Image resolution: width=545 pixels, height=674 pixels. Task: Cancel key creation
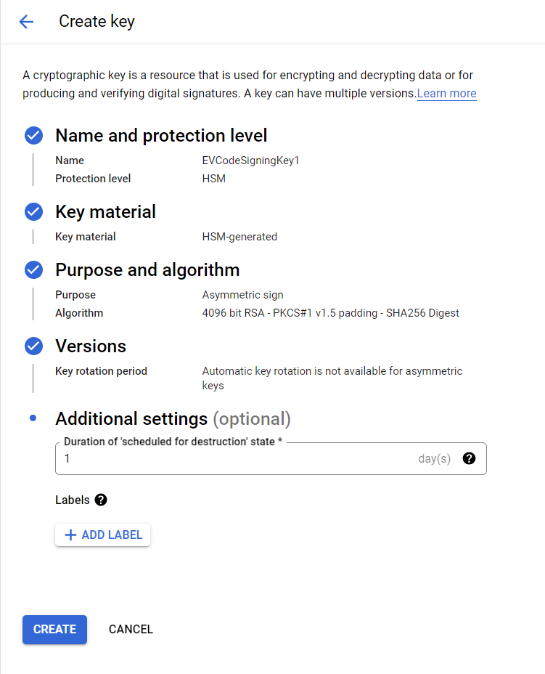coord(131,629)
